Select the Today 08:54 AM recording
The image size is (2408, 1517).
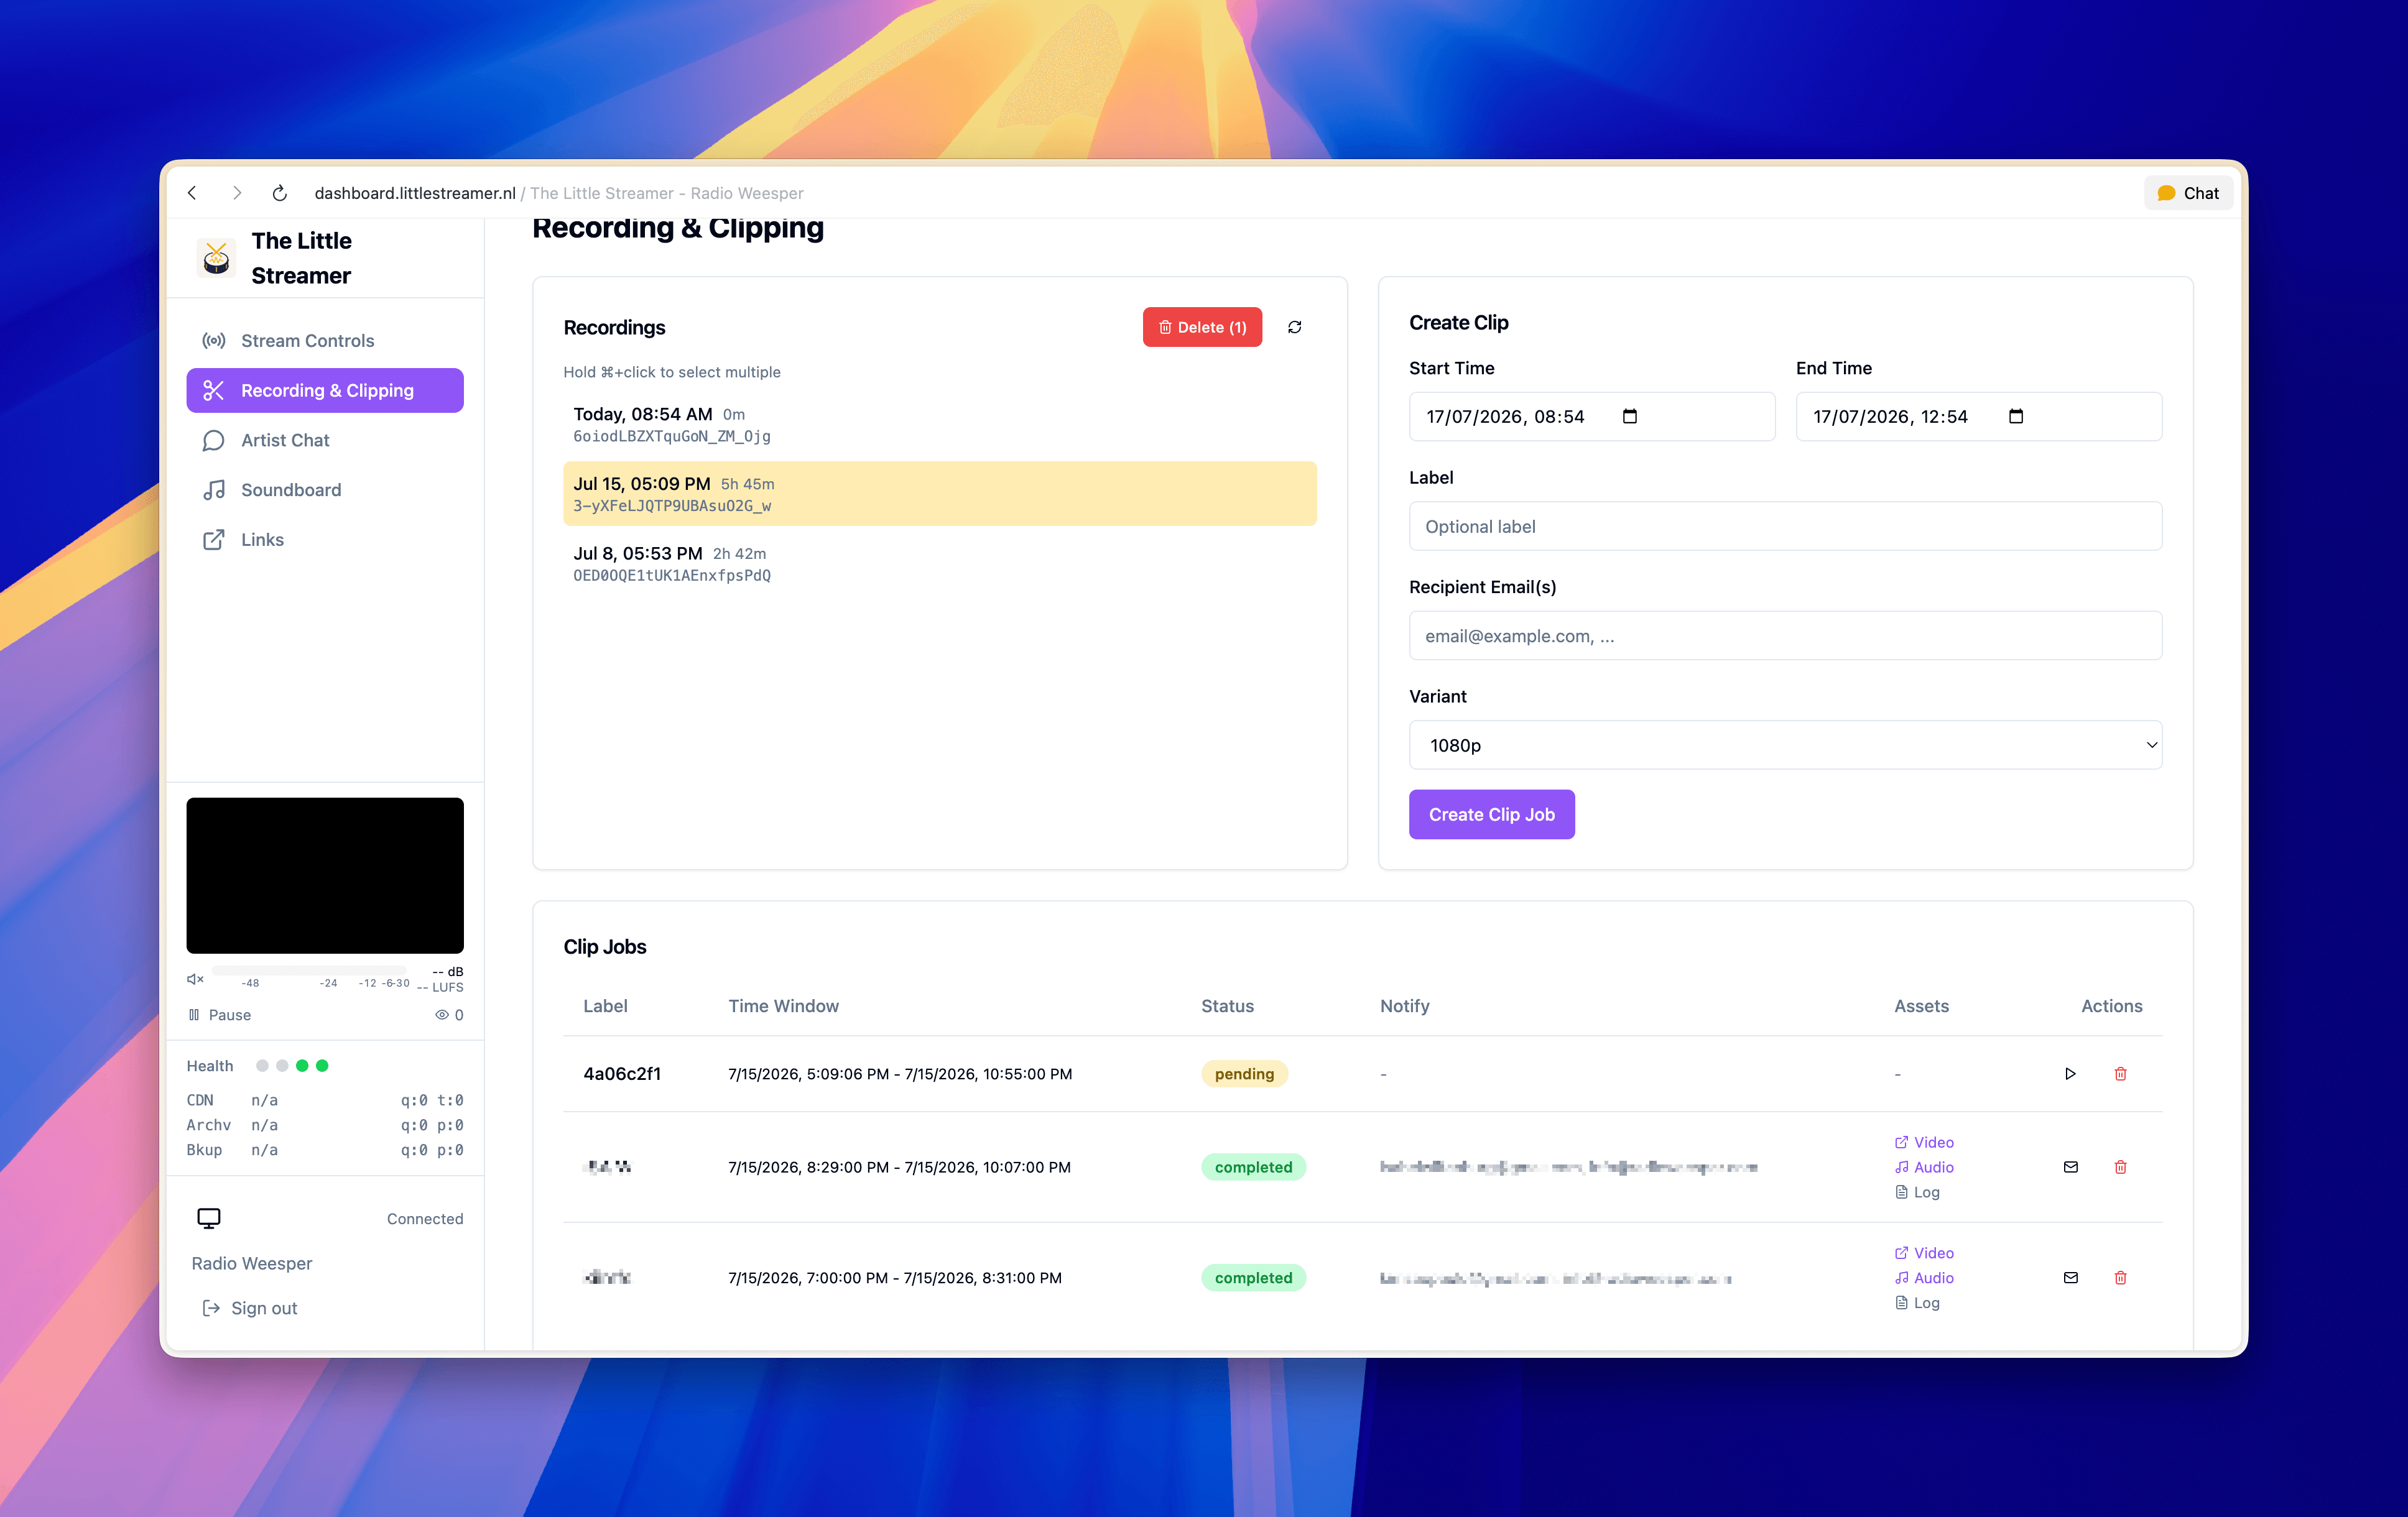click(x=940, y=424)
